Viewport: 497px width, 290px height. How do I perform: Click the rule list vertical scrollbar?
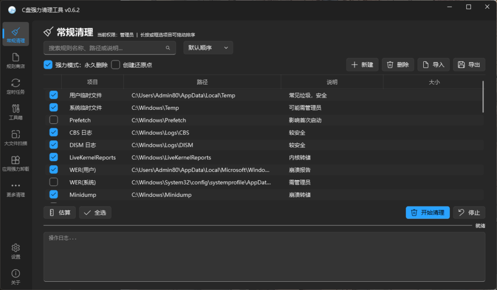[483, 97]
